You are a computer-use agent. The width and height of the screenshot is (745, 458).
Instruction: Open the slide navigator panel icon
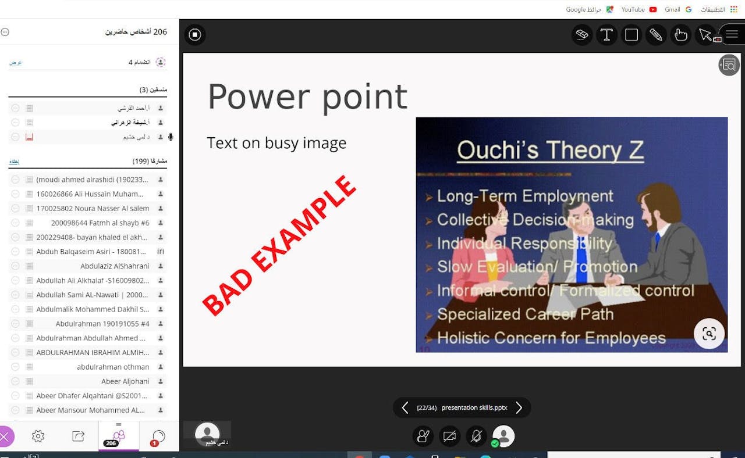click(729, 65)
